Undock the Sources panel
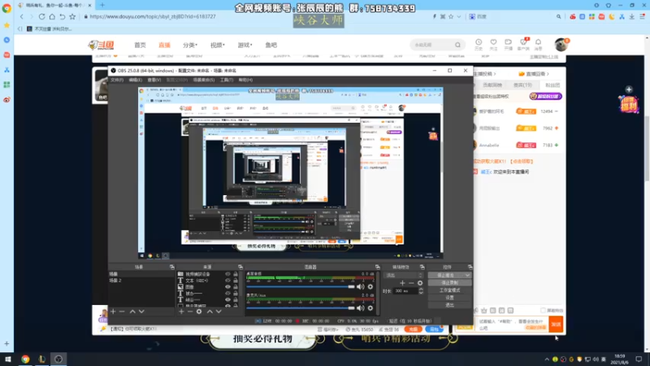The height and width of the screenshot is (366, 650). 240,268
